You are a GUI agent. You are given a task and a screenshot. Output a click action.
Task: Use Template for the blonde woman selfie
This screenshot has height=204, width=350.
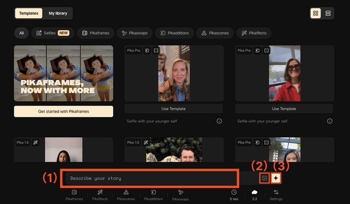point(174,109)
